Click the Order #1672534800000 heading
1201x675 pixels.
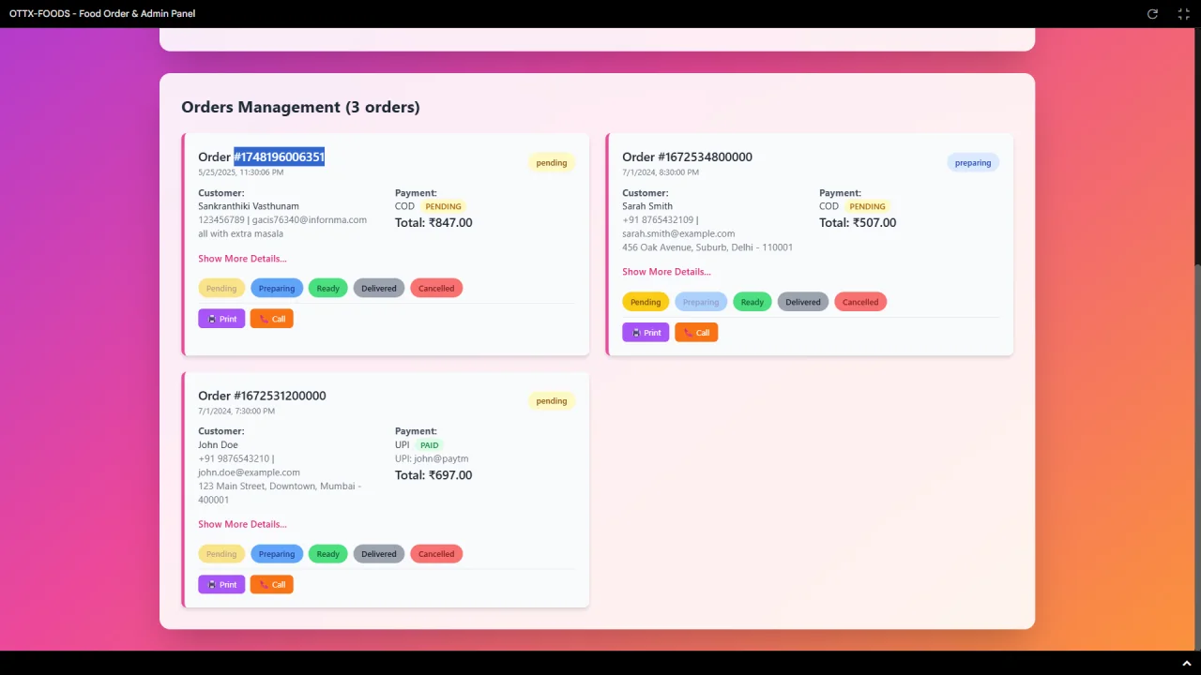pyautogui.click(x=687, y=157)
